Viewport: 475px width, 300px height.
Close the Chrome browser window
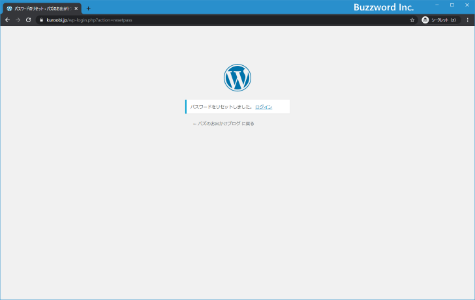(x=467, y=5)
